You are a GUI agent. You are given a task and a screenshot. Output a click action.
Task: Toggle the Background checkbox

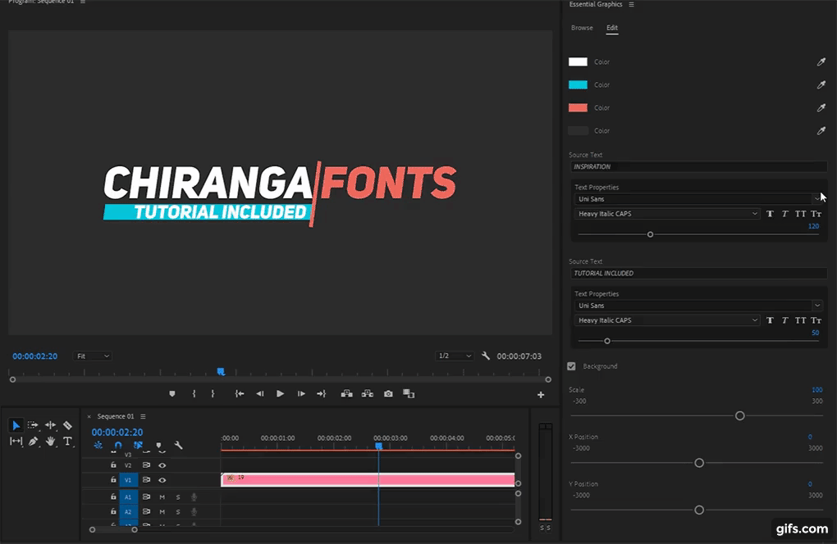[571, 366]
